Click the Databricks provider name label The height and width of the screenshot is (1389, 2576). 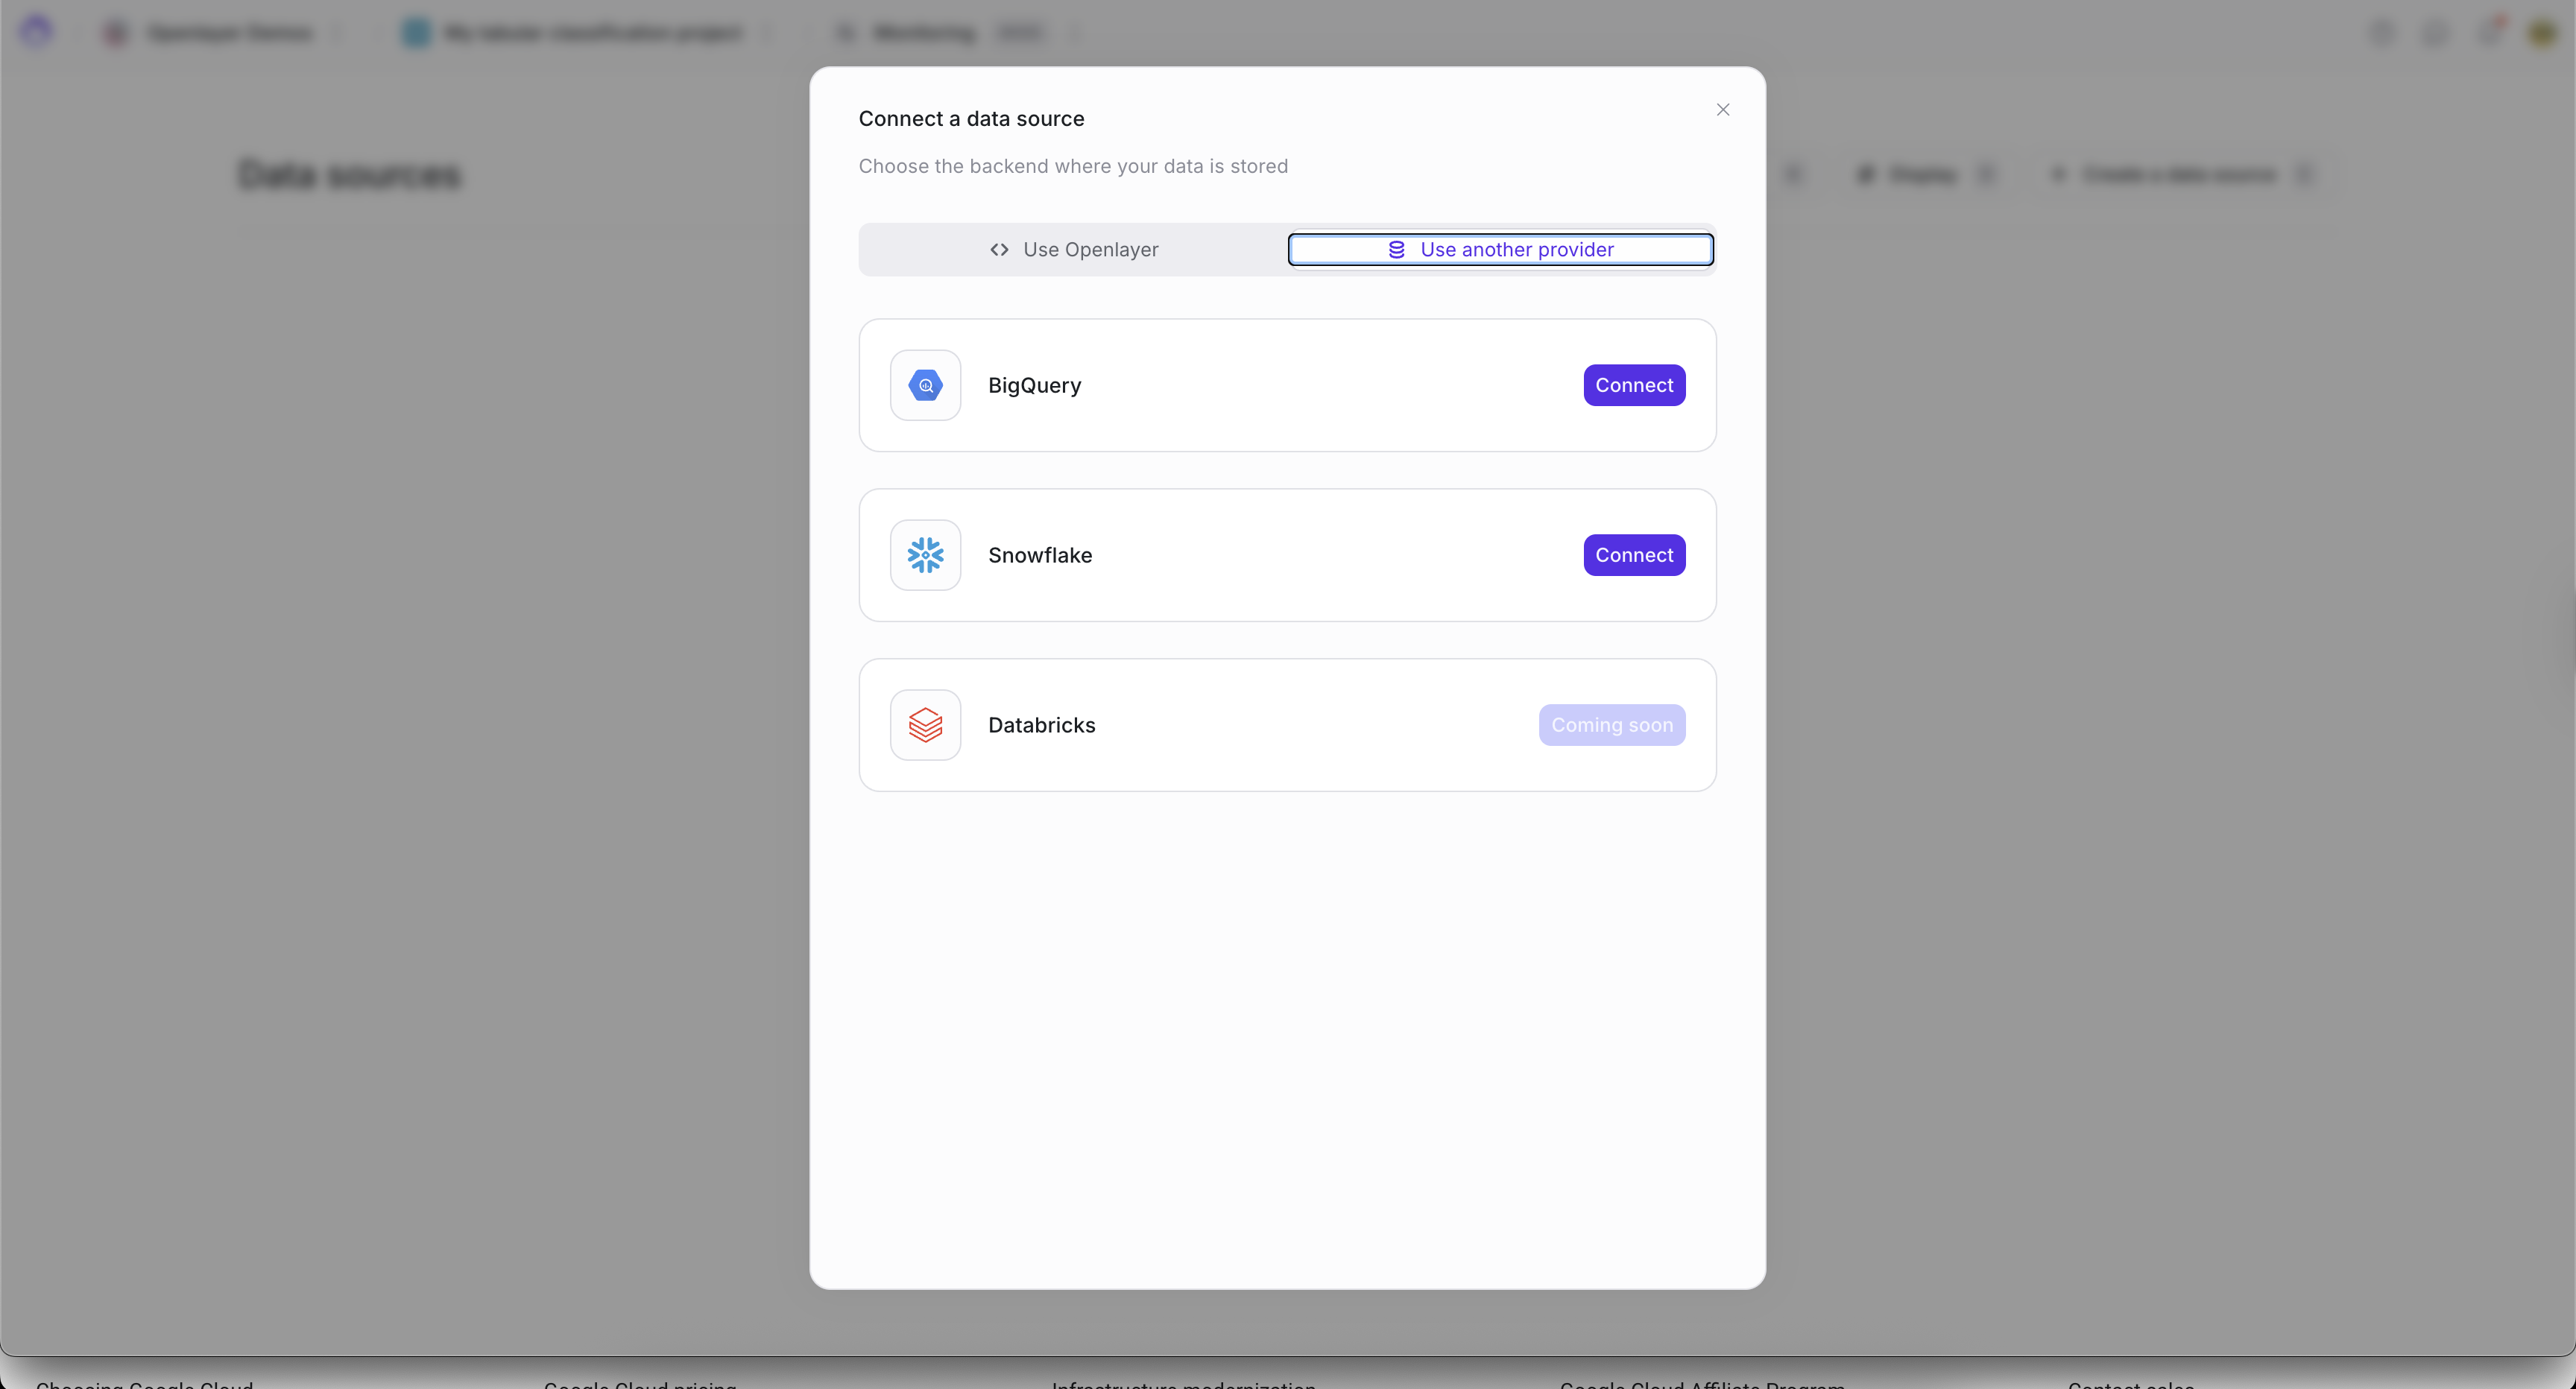pyautogui.click(x=1041, y=725)
